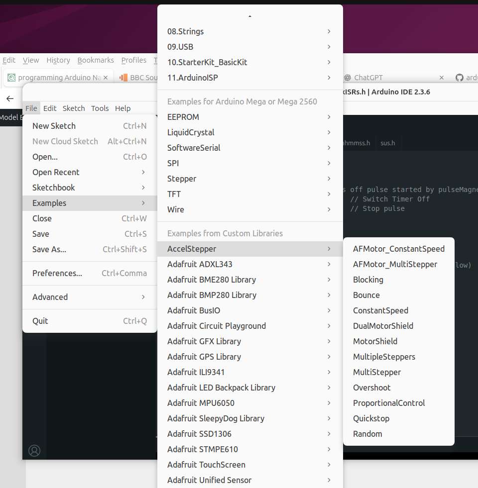The width and height of the screenshot is (478, 488).
Task: Open the Tools menu
Action: 100,108
